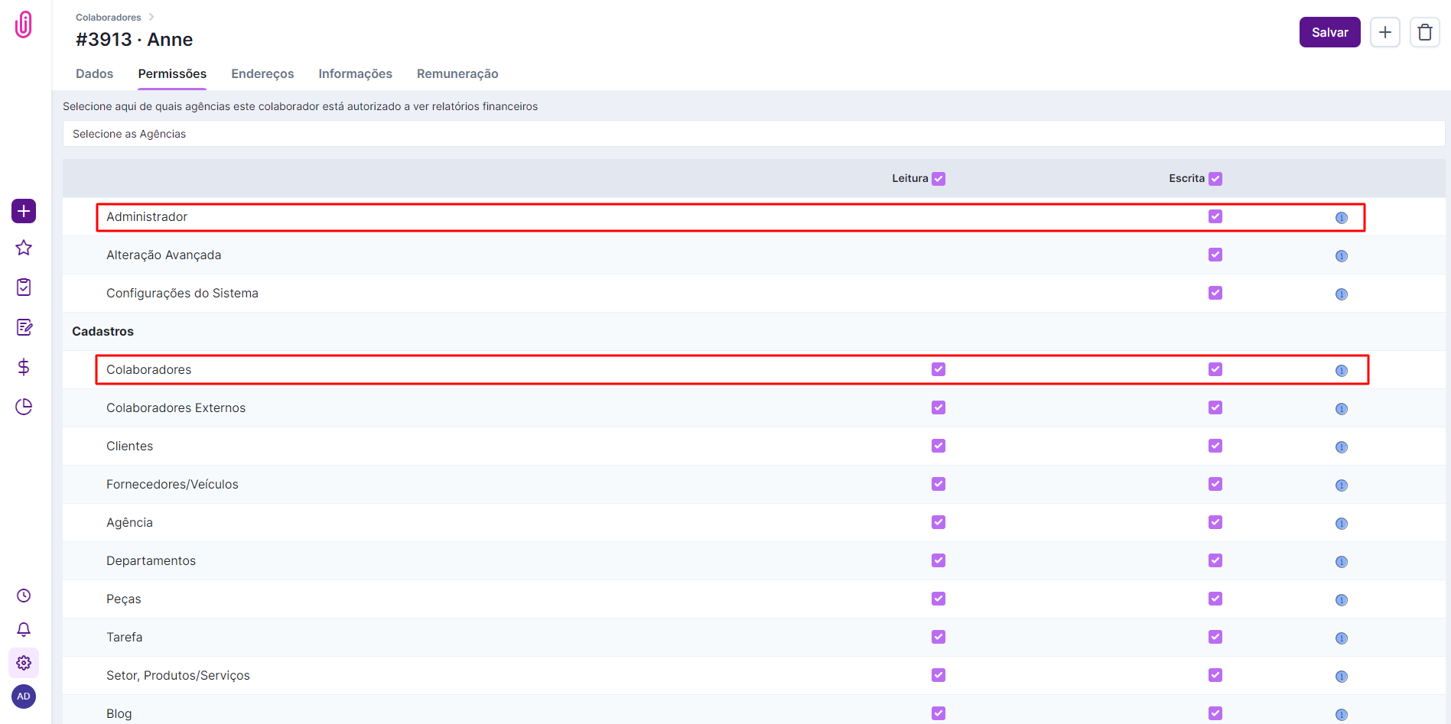Click info icon for Administrador row

point(1341,218)
